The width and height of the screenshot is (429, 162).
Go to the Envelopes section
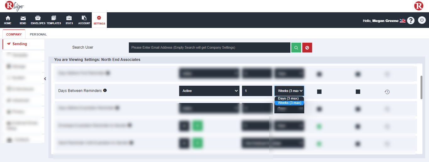(x=38, y=20)
